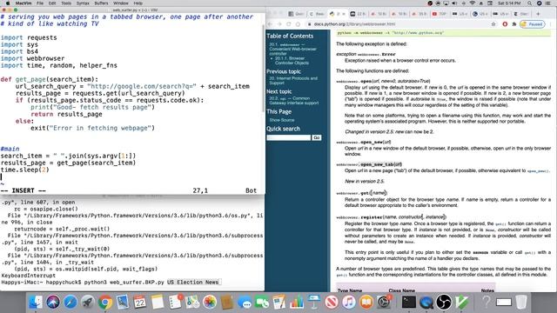Switch to the red TOP YouTube tab
The width and height of the screenshot is (557, 313).
(439, 14)
